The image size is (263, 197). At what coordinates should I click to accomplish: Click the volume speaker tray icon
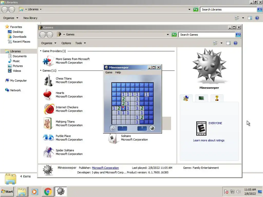pos(238,191)
